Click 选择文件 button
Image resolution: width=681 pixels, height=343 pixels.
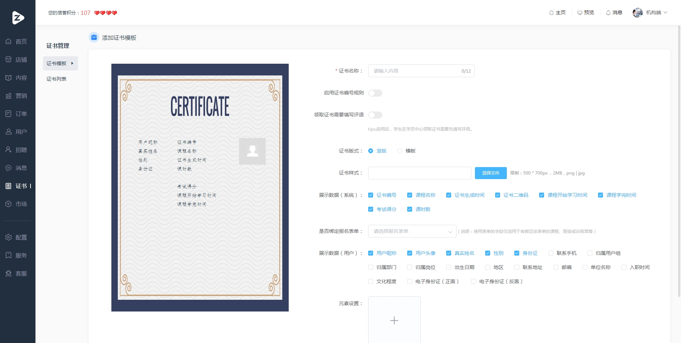[491, 173]
